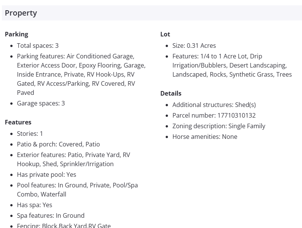Select Size: 0.31 Acres item
This screenshot has width=302, height=228.
194,46
